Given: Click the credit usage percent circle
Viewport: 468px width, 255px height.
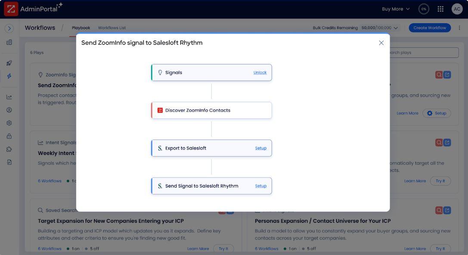Looking at the screenshot, I should tap(424, 9).
